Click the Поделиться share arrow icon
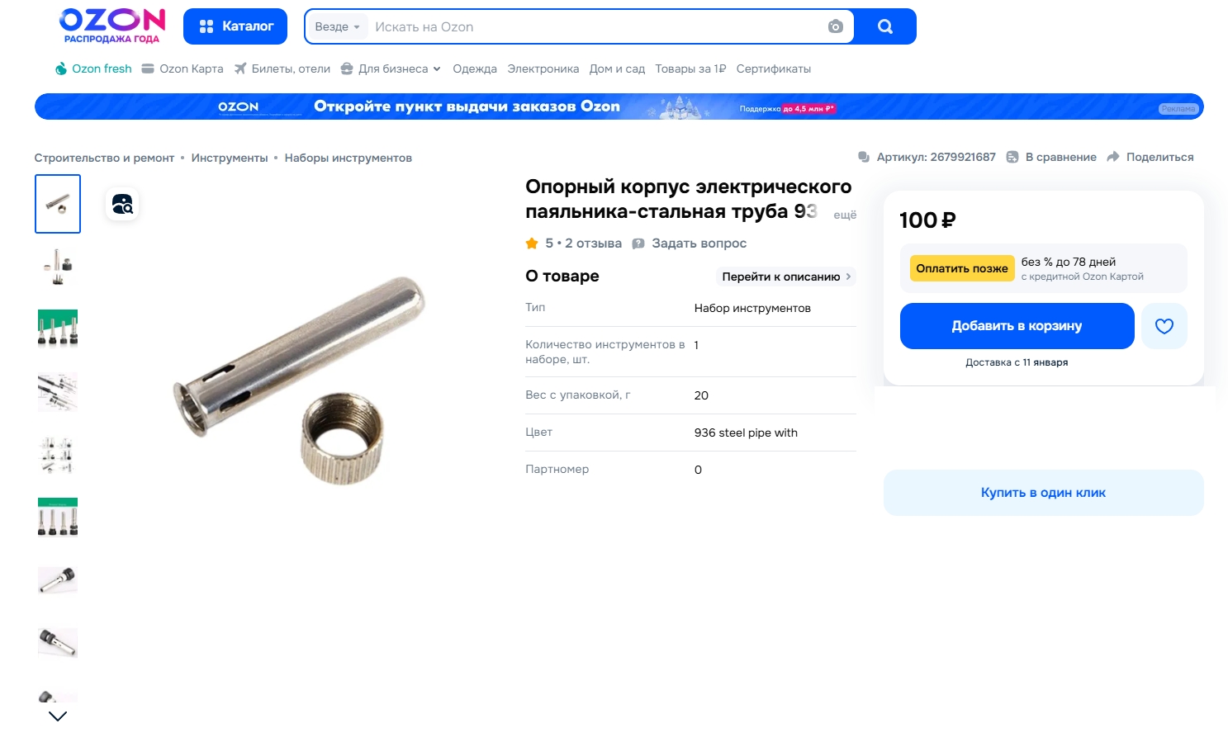The width and height of the screenshot is (1228, 747). click(x=1113, y=157)
